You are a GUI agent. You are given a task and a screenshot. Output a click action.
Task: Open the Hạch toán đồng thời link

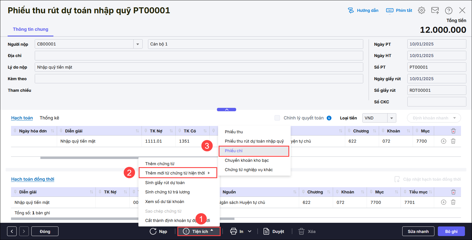33,179
